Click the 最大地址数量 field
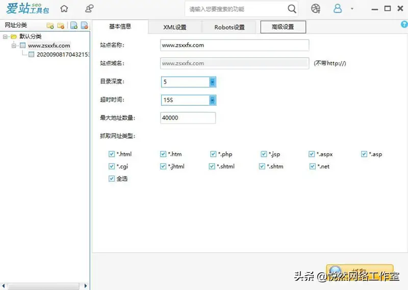The height and width of the screenshot is (290, 408). 188,118
